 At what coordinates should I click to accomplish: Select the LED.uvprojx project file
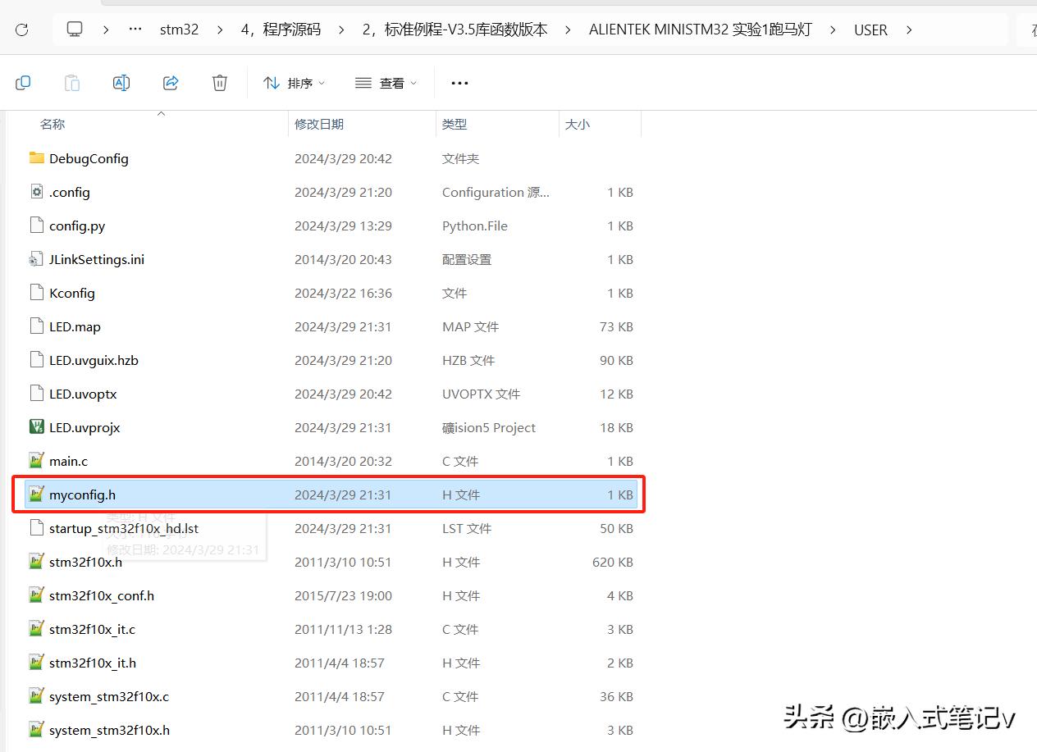[85, 427]
